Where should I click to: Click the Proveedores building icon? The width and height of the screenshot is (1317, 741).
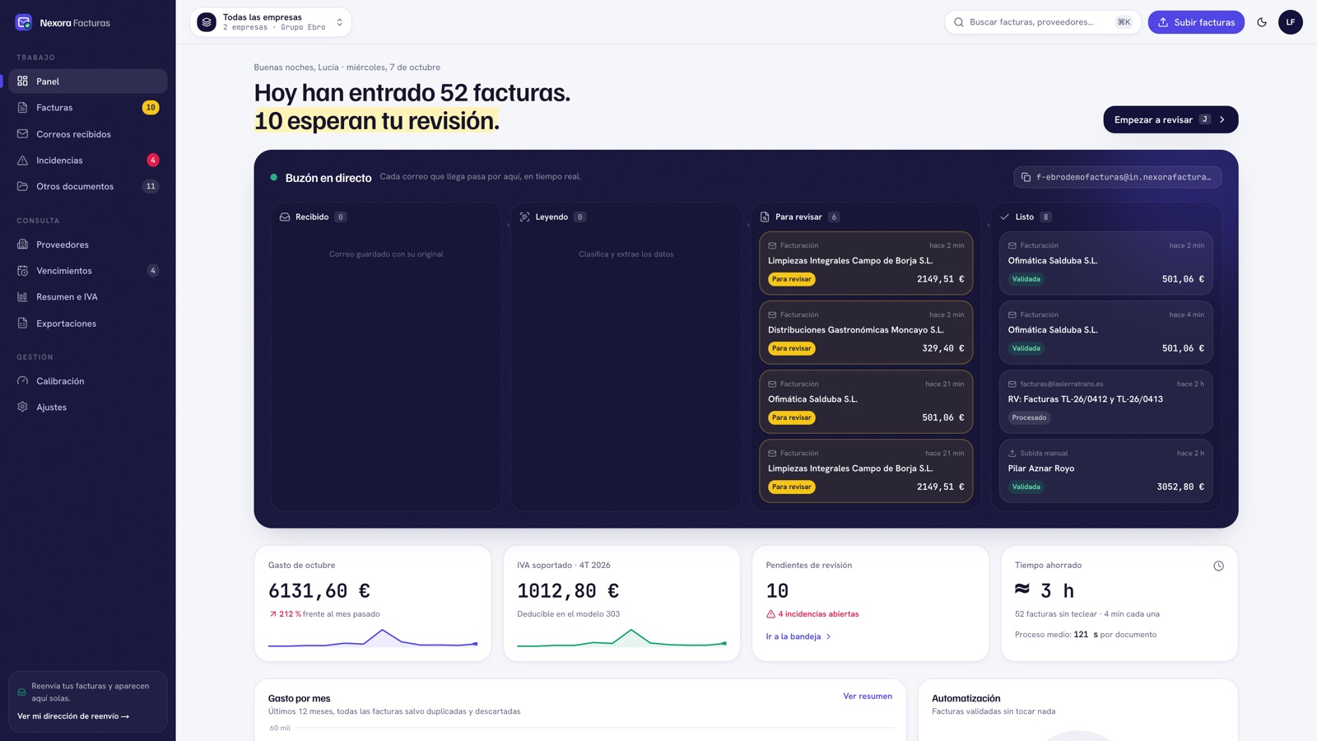click(x=22, y=245)
